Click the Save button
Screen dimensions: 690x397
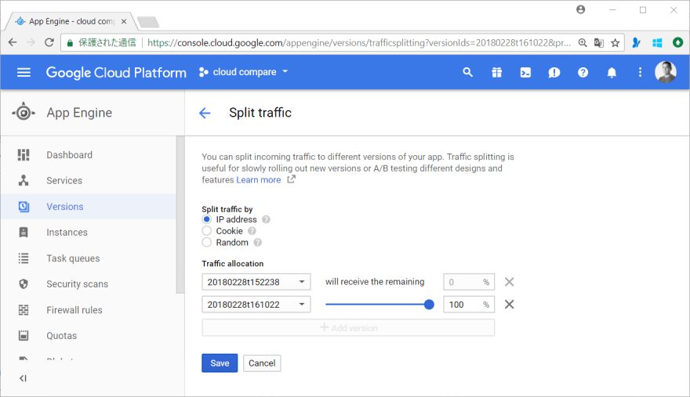tap(220, 363)
